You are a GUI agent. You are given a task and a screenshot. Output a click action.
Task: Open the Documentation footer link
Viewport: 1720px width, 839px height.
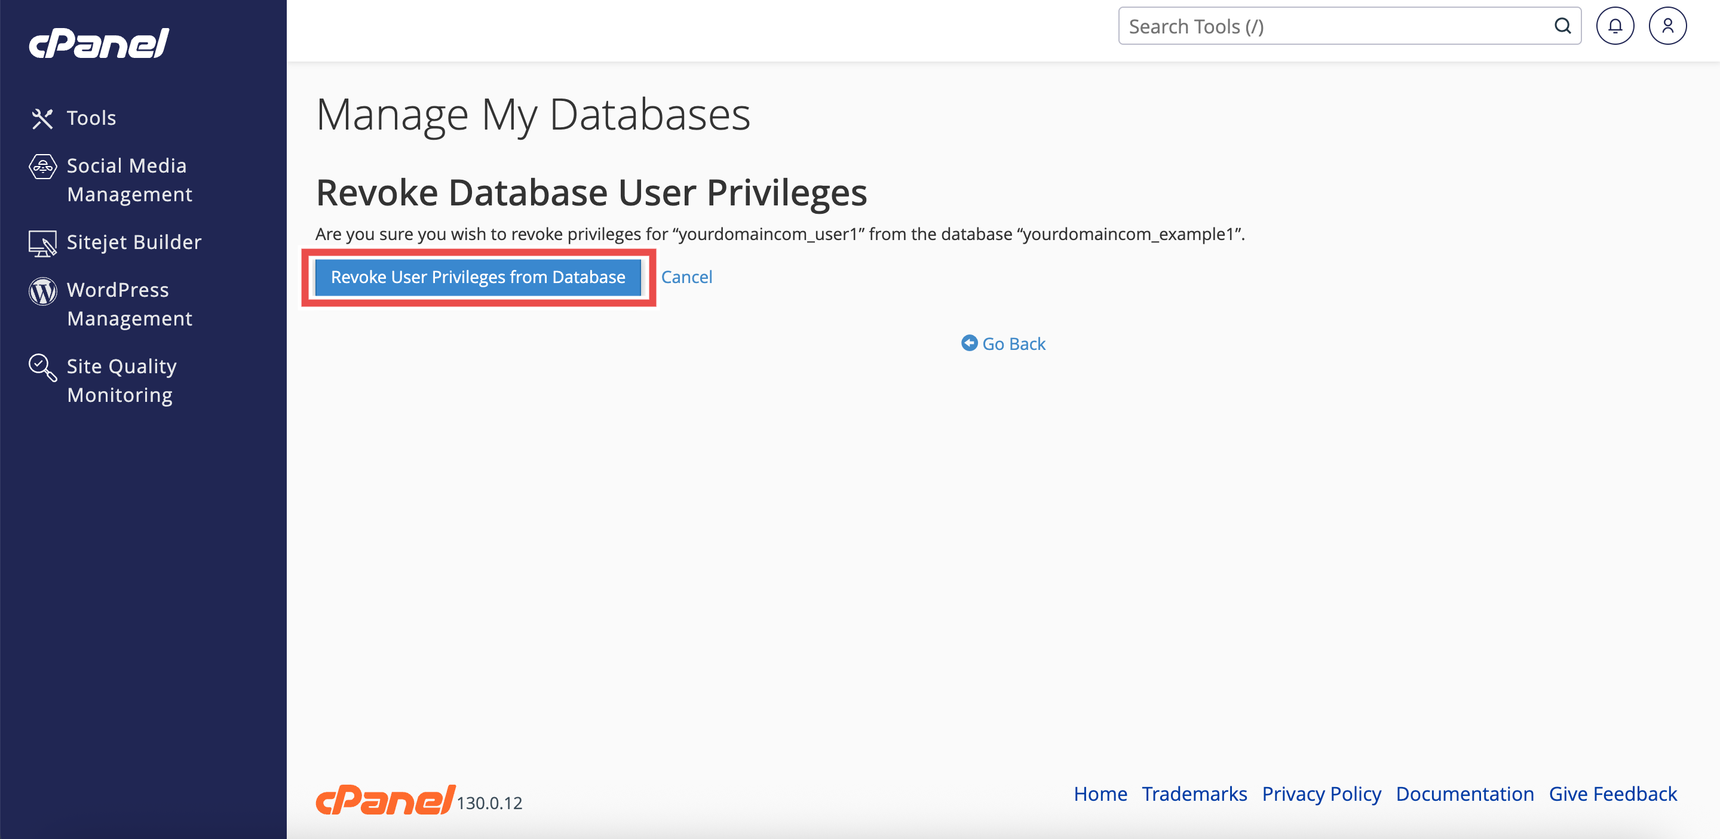tap(1464, 794)
